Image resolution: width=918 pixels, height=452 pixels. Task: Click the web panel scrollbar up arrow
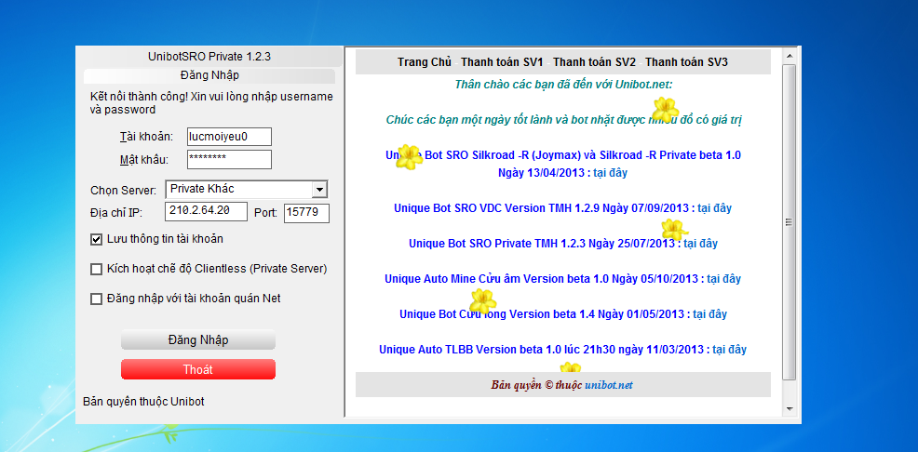click(790, 56)
